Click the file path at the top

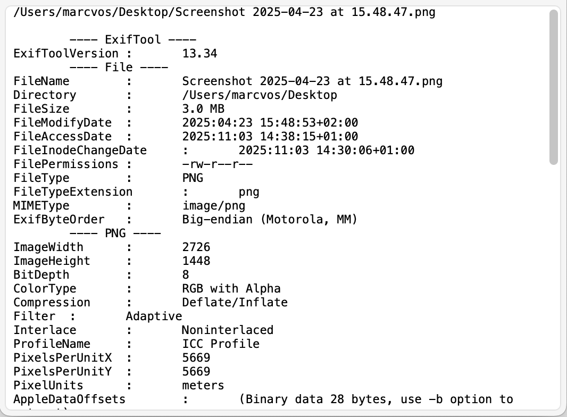(x=224, y=12)
